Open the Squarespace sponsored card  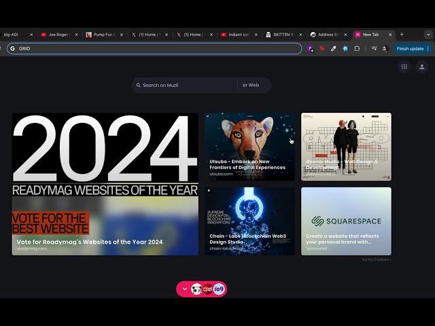point(346,221)
